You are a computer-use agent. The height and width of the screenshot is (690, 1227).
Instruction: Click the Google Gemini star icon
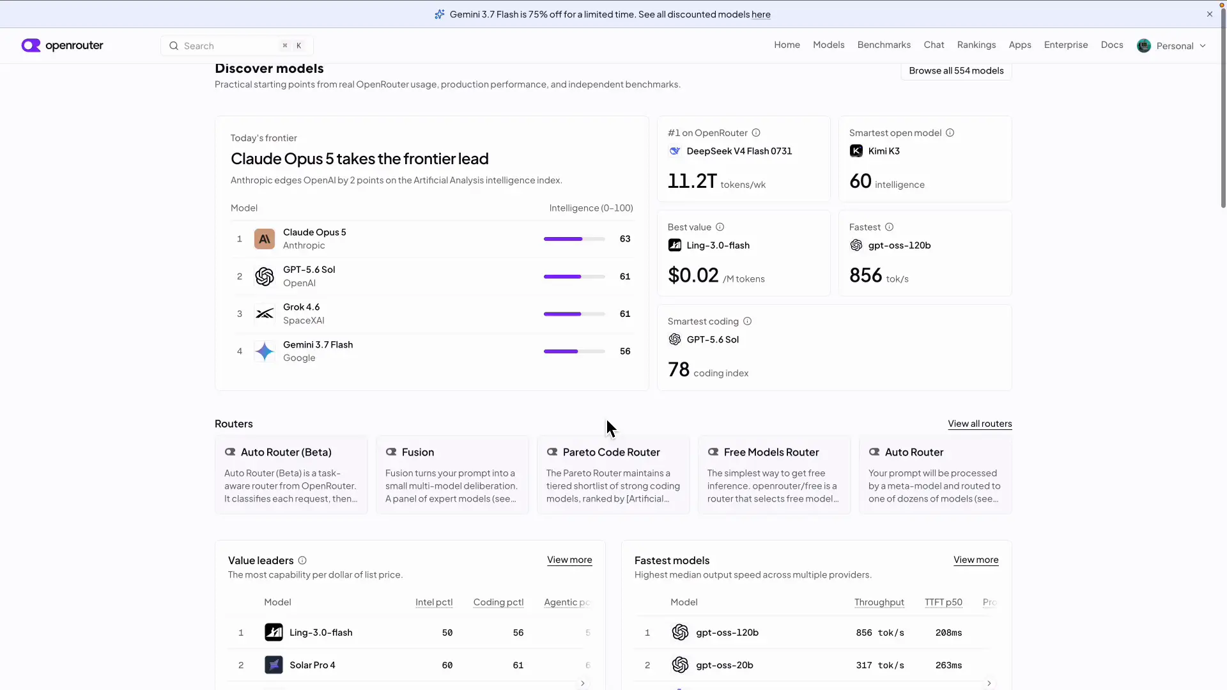click(265, 351)
